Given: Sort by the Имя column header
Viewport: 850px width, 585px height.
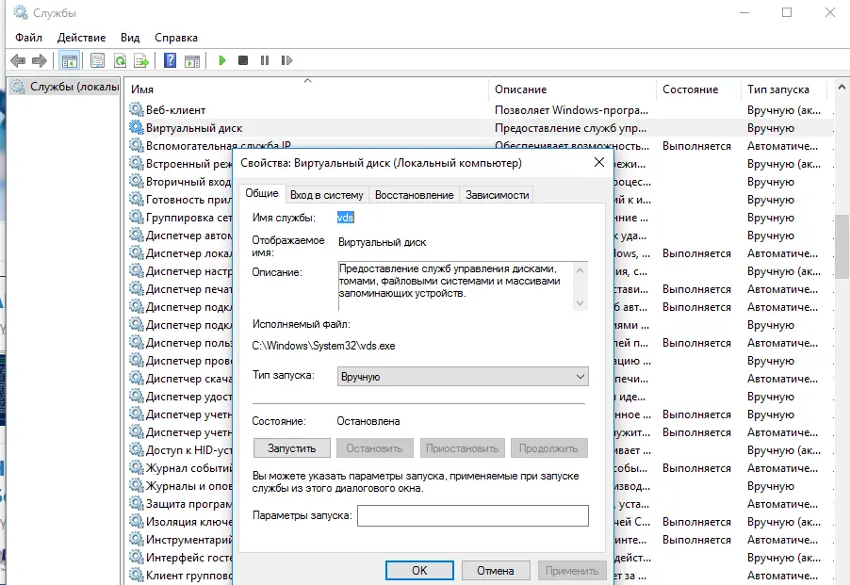Looking at the screenshot, I should pyautogui.click(x=307, y=89).
